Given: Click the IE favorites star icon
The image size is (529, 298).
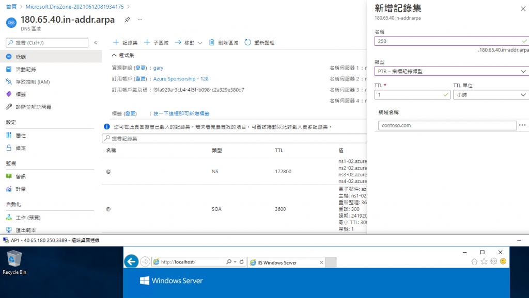Looking at the screenshot, I should pyautogui.click(x=484, y=261).
